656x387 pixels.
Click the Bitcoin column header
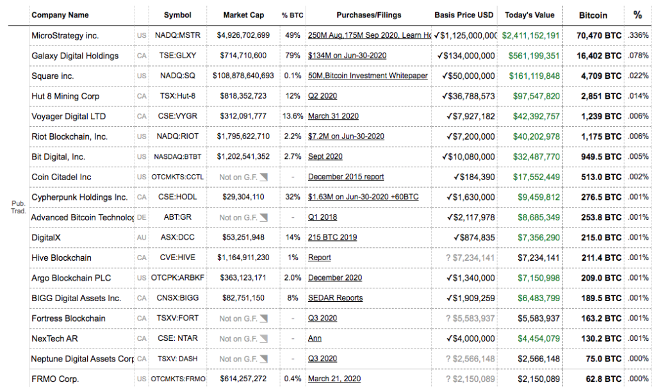(593, 15)
